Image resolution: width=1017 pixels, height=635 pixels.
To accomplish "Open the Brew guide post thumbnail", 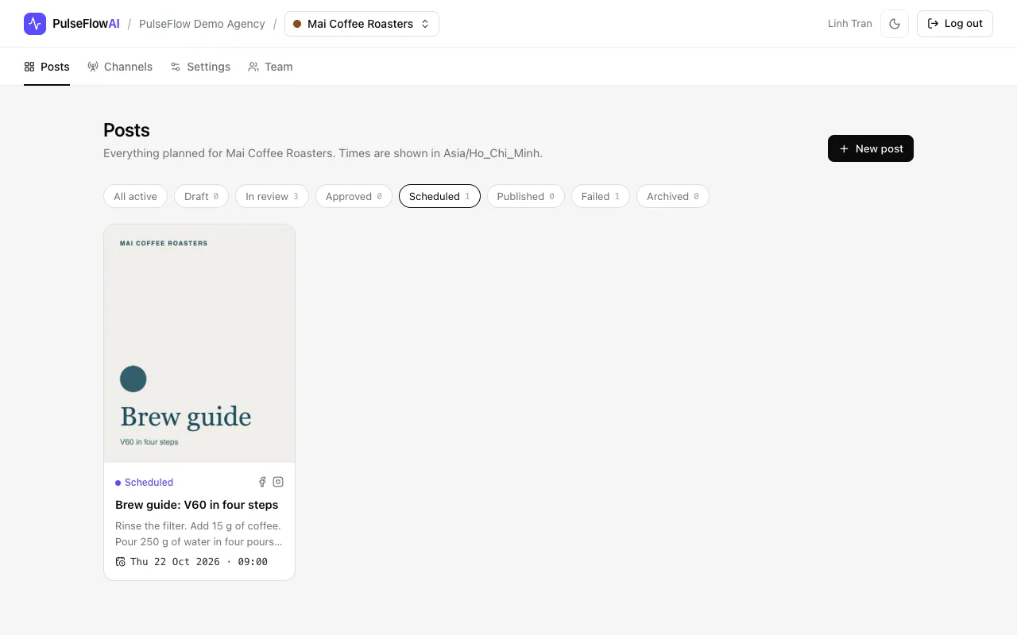I will 199,343.
